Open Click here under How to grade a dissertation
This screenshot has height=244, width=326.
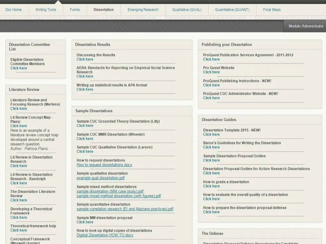click(211, 186)
